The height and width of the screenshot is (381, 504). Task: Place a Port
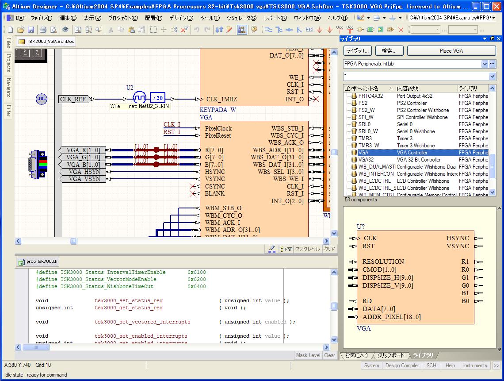click(391, 30)
